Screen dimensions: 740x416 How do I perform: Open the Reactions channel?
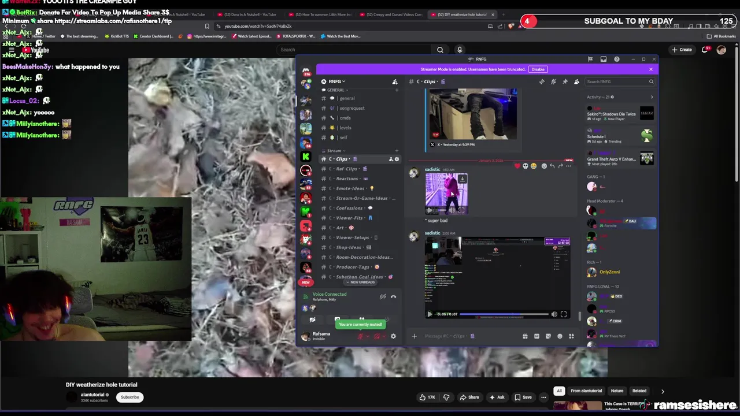[360, 179]
